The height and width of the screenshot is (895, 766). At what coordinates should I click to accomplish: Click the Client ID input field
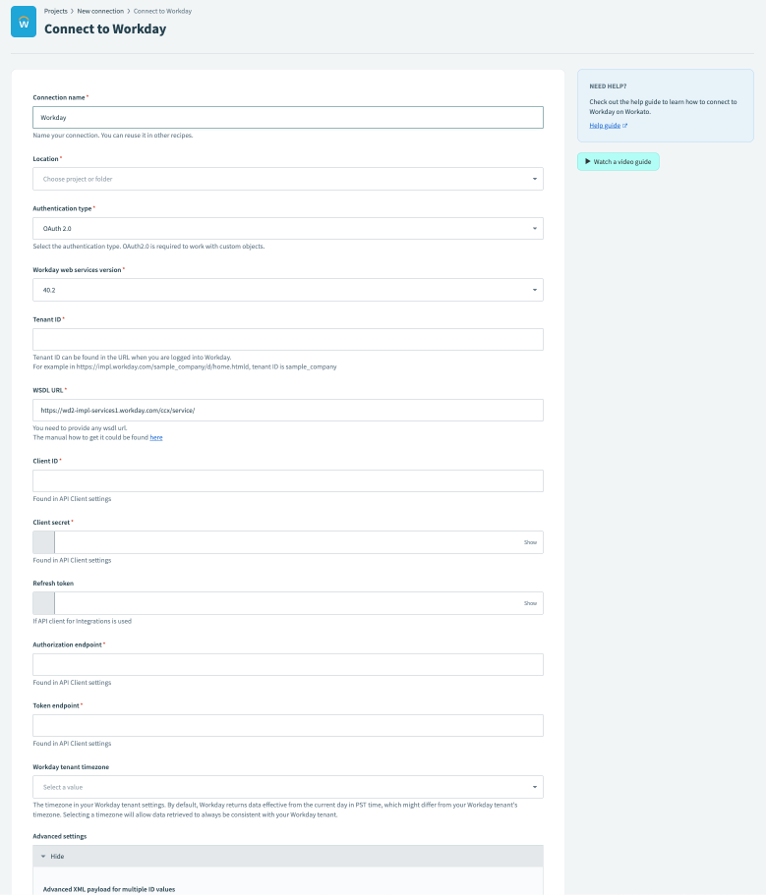pyautogui.click(x=287, y=480)
